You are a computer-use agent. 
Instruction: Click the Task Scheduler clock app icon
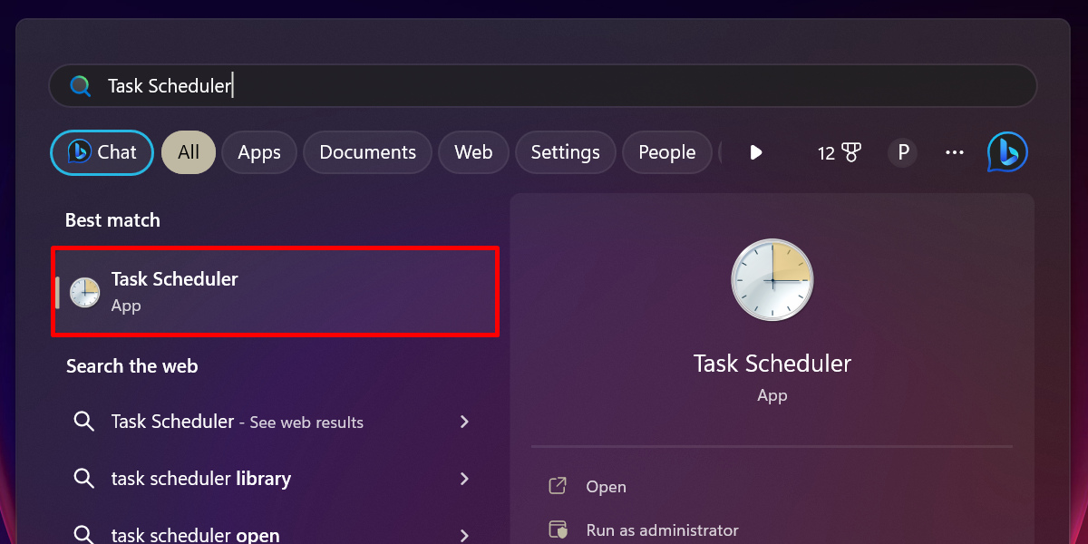83,291
